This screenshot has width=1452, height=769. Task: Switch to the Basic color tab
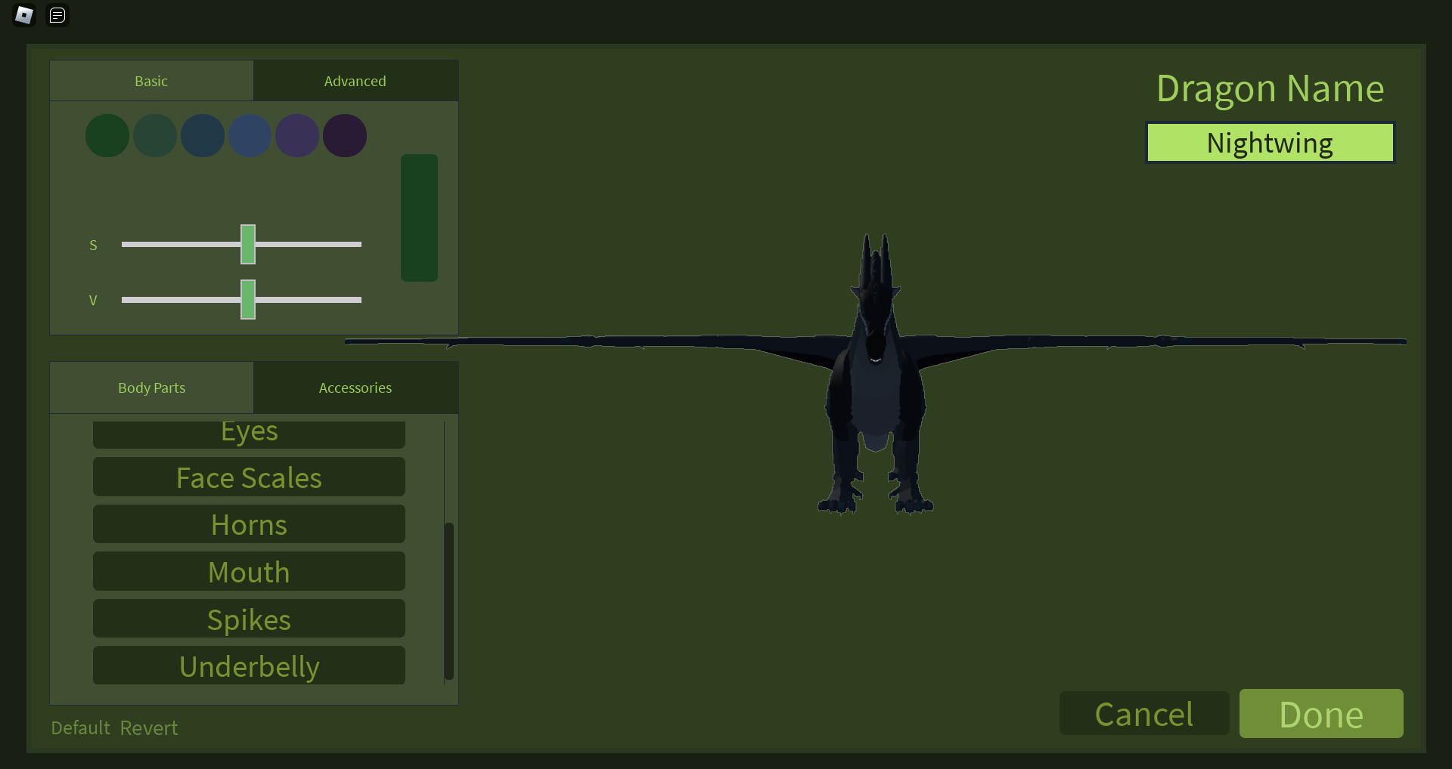151,81
